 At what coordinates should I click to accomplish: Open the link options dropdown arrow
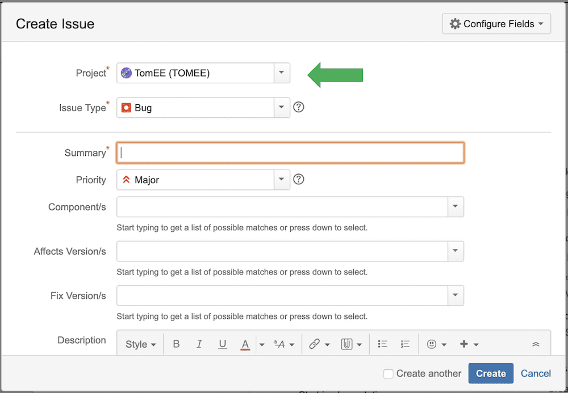[x=328, y=345]
